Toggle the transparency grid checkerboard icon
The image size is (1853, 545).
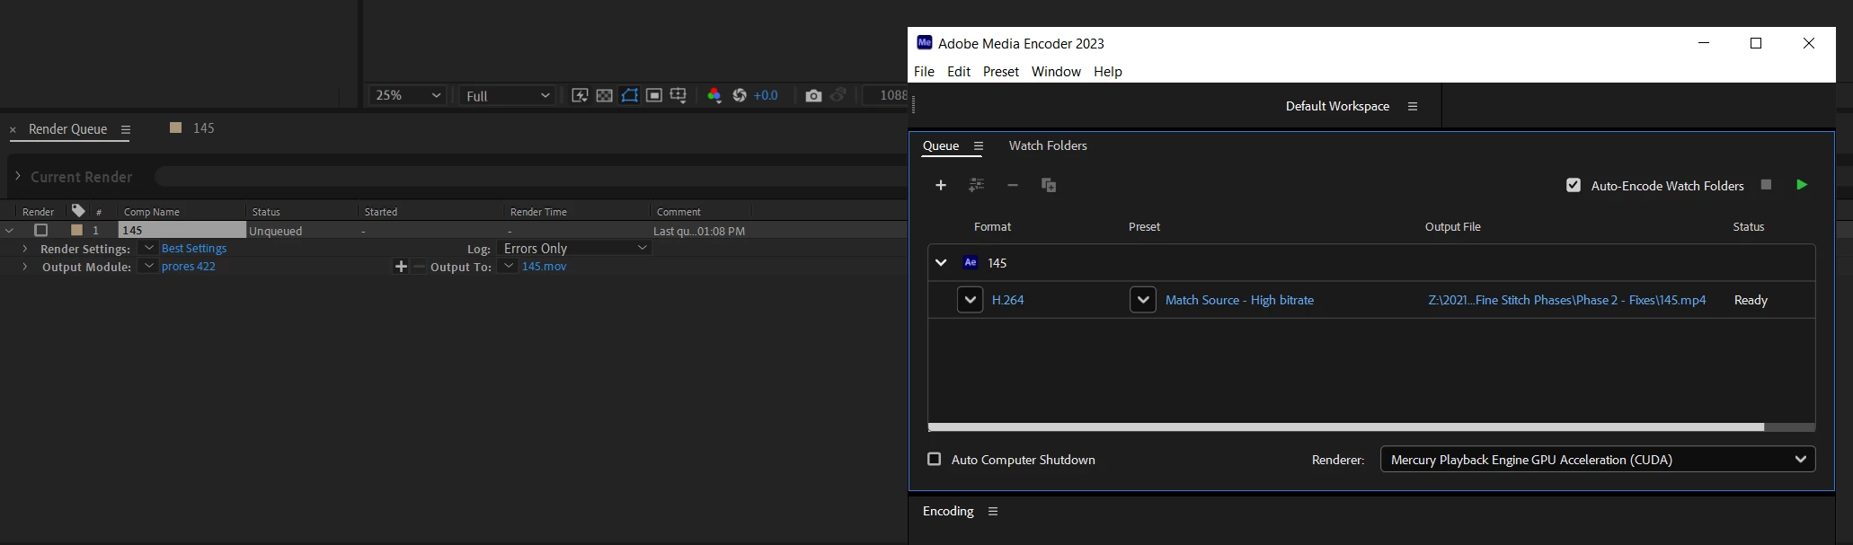point(605,95)
